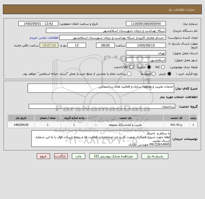Click the تعداد / مقدار column header
The height and width of the screenshot is (199, 205).
point(48,118)
